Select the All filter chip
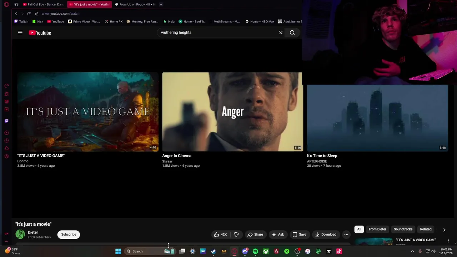This screenshot has height=257, width=457. tap(359, 229)
